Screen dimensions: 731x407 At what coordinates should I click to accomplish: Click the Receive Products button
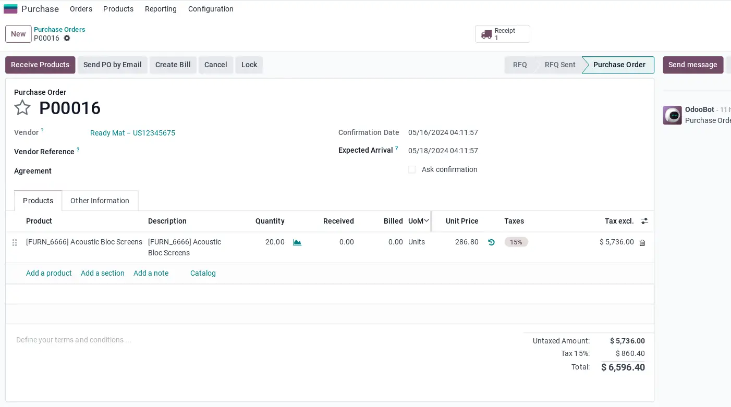[x=40, y=65]
